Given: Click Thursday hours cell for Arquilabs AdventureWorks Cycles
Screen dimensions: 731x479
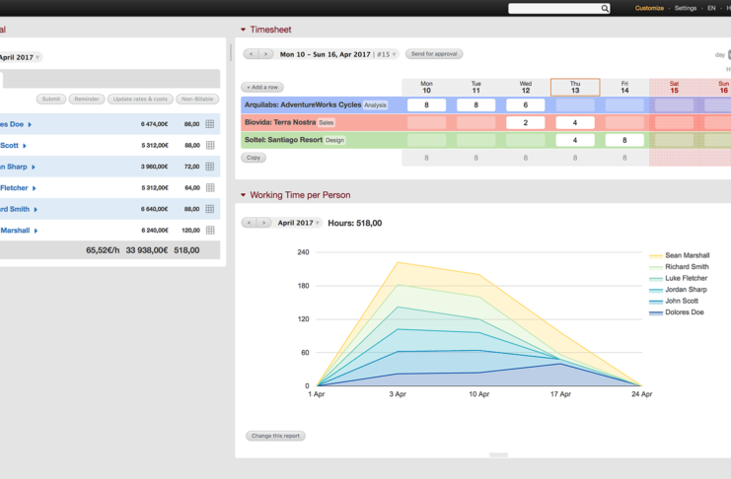Looking at the screenshot, I should [575, 104].
